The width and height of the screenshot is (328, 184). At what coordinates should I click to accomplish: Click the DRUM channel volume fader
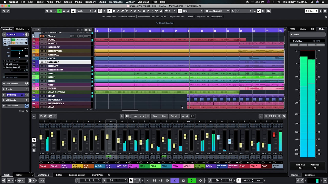pos(207,135)
